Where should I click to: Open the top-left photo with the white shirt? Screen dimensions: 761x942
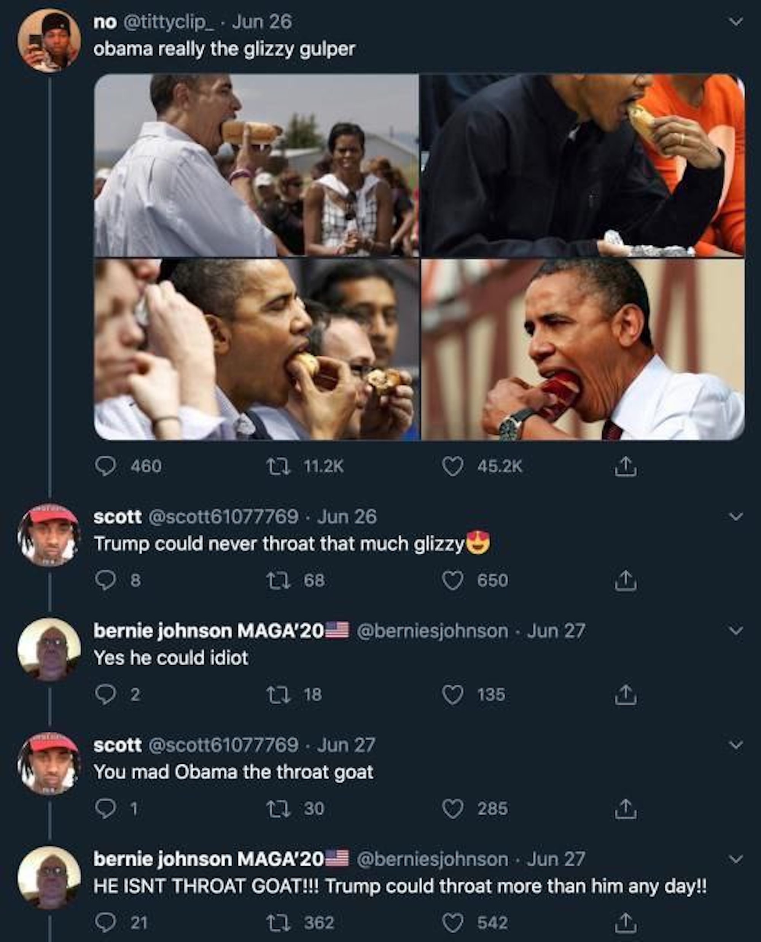tap(256, 165)
